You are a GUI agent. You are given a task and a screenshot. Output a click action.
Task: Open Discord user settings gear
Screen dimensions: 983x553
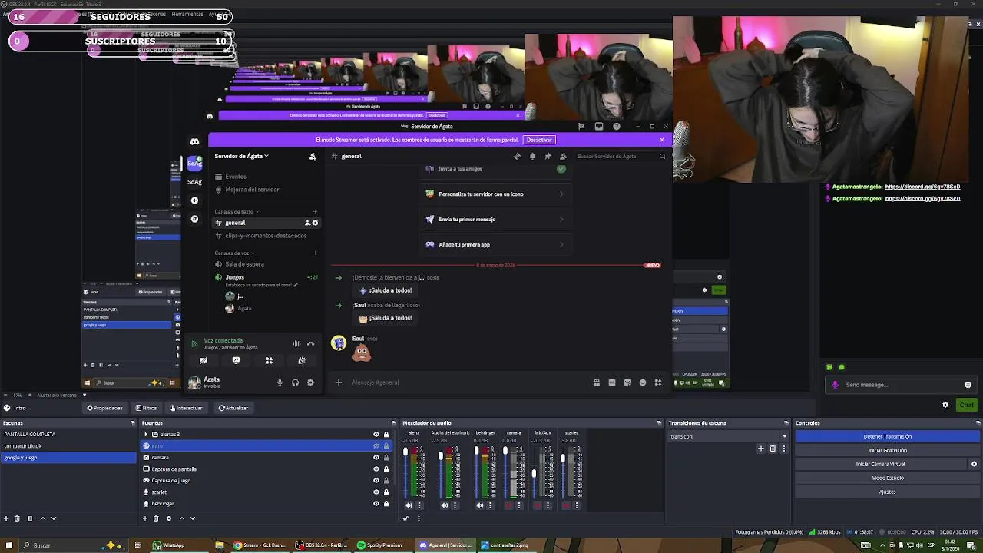pyautogui.click(x=310, y=382)
